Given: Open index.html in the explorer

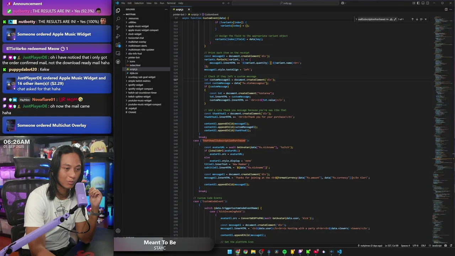Looking at the screenshot, I should pyautogui.click(x=135, y=65).
